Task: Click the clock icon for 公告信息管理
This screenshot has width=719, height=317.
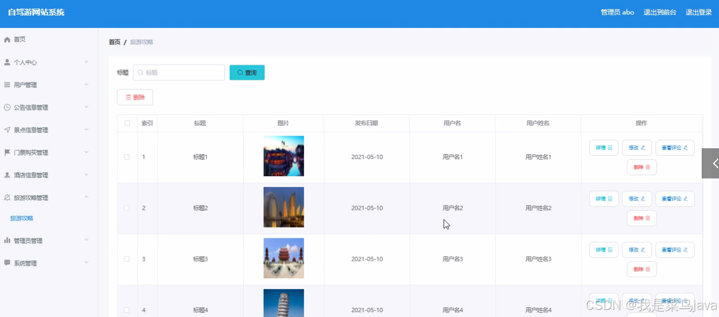Action: [8, 108]
